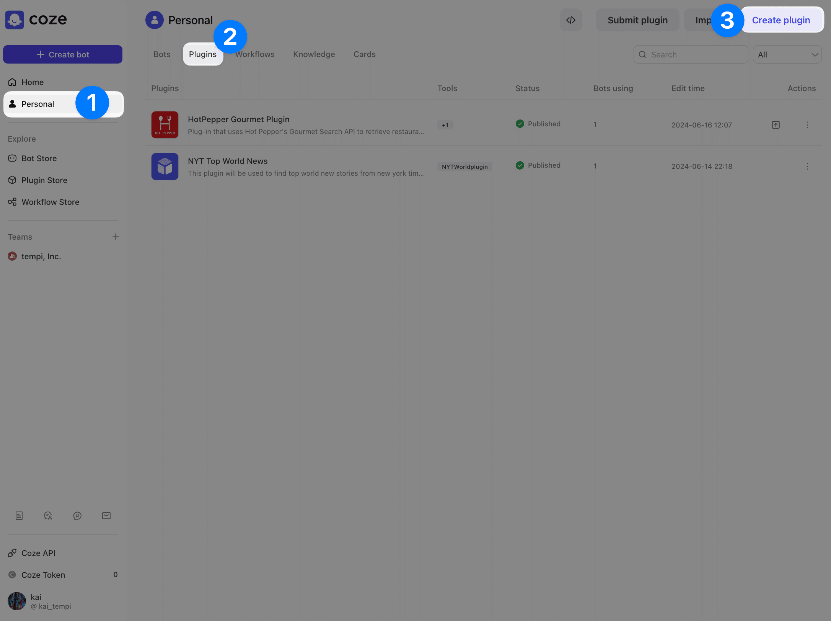Click the plus icon beside Teams
The height and width of the screenshot is (621, 831).
tap(116, 237)
